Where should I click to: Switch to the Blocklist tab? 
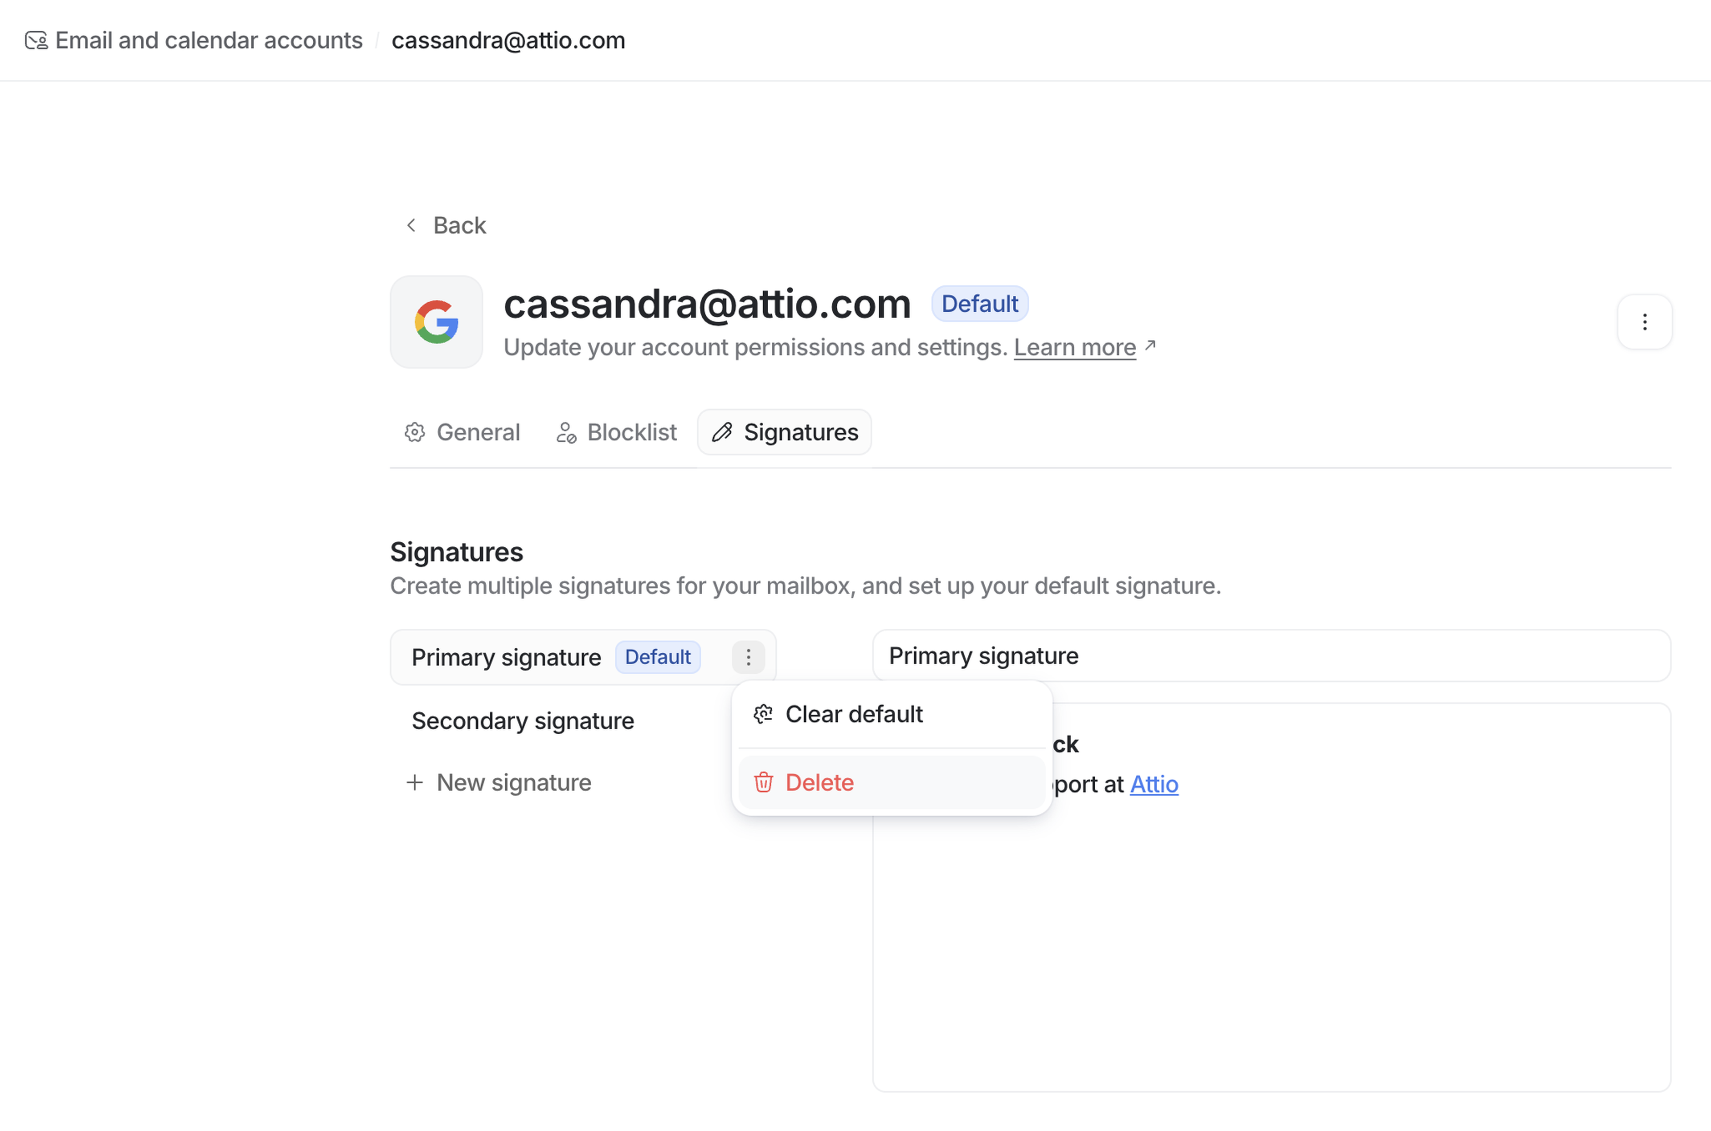pos(631,432)
